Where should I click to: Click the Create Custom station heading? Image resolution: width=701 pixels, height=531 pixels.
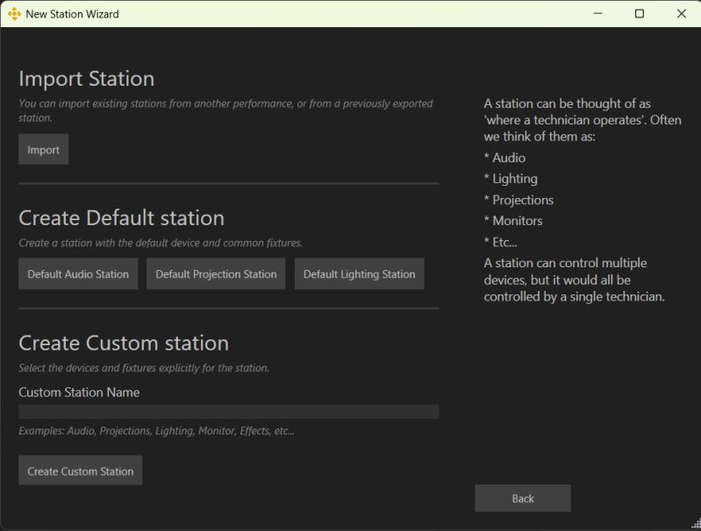point(124,343)
